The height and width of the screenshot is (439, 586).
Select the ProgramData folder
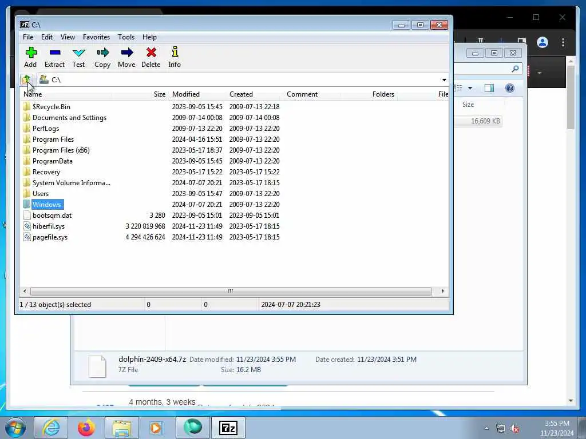pyautogui.click(x=52, y=161)
